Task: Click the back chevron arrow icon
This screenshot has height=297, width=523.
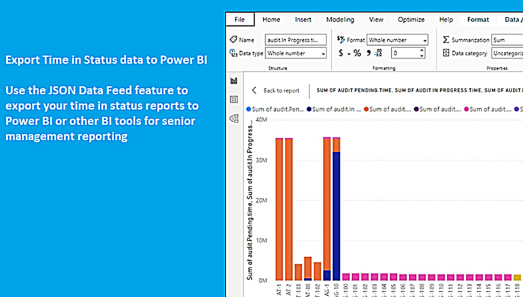Action: (254, 90)
